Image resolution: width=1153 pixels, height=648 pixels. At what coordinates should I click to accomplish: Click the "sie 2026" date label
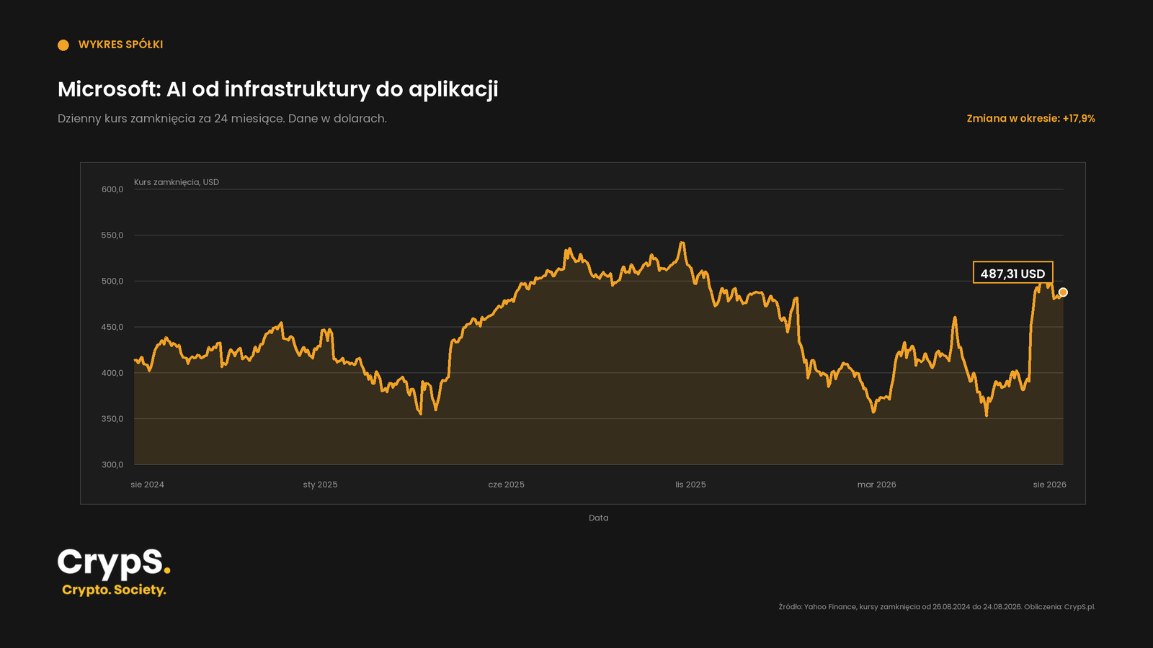coord(1049,485)
